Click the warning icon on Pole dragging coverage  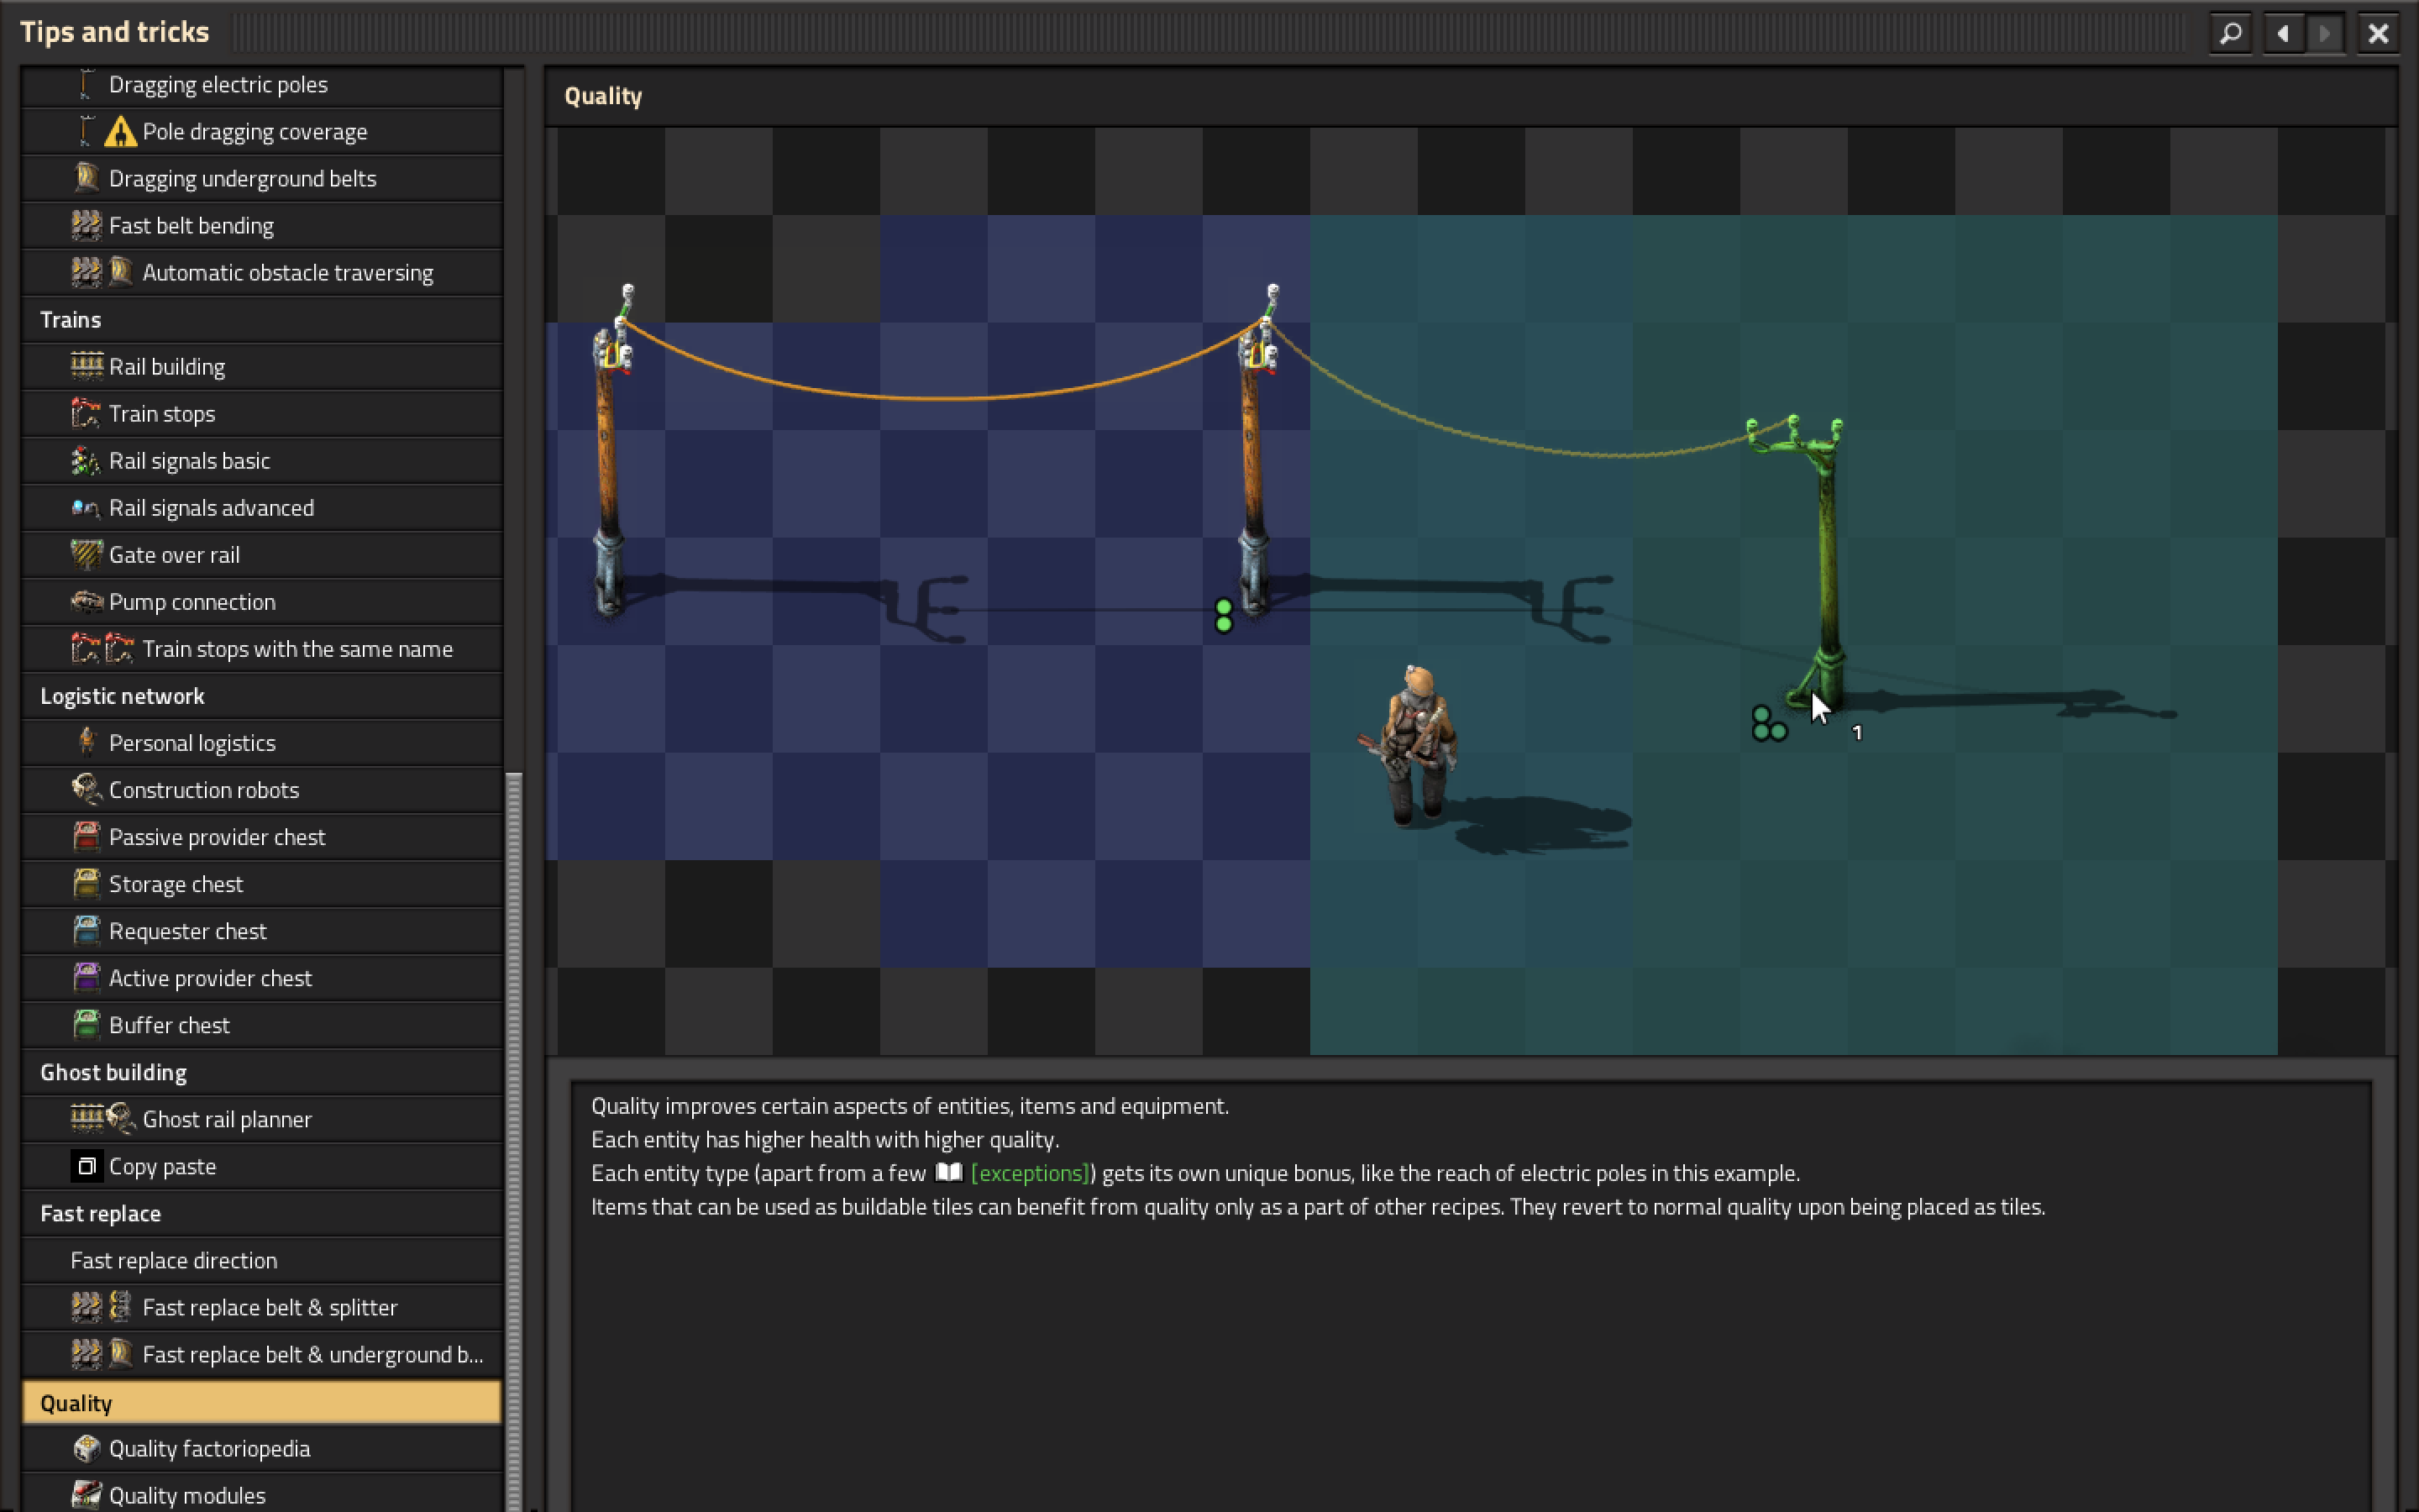[x=120, y=132]
